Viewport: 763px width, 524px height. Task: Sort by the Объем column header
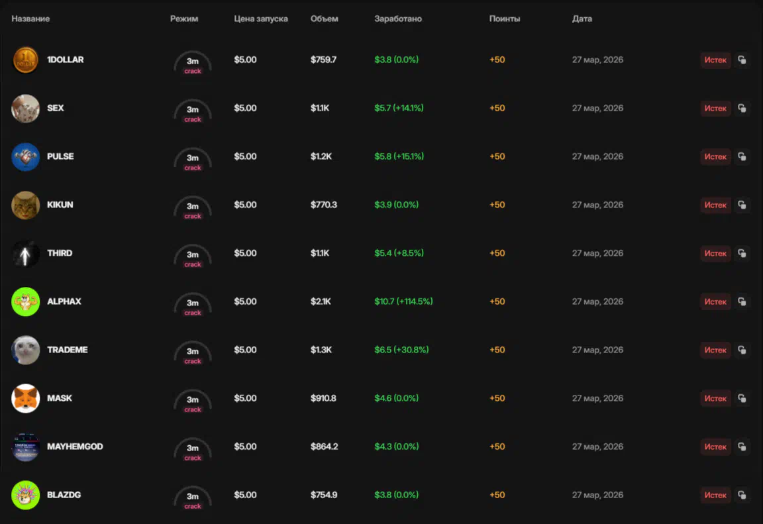pyautogui.click(x=324, y=19)
